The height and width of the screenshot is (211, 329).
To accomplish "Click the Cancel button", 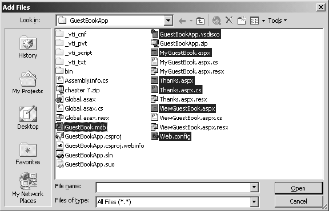I will pyautogui.click(x=298, y=201).
